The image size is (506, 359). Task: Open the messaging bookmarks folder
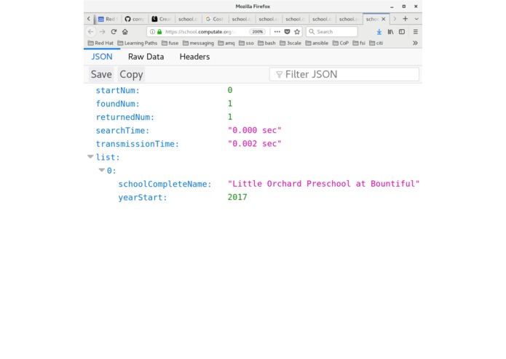(x=198, y=43)
